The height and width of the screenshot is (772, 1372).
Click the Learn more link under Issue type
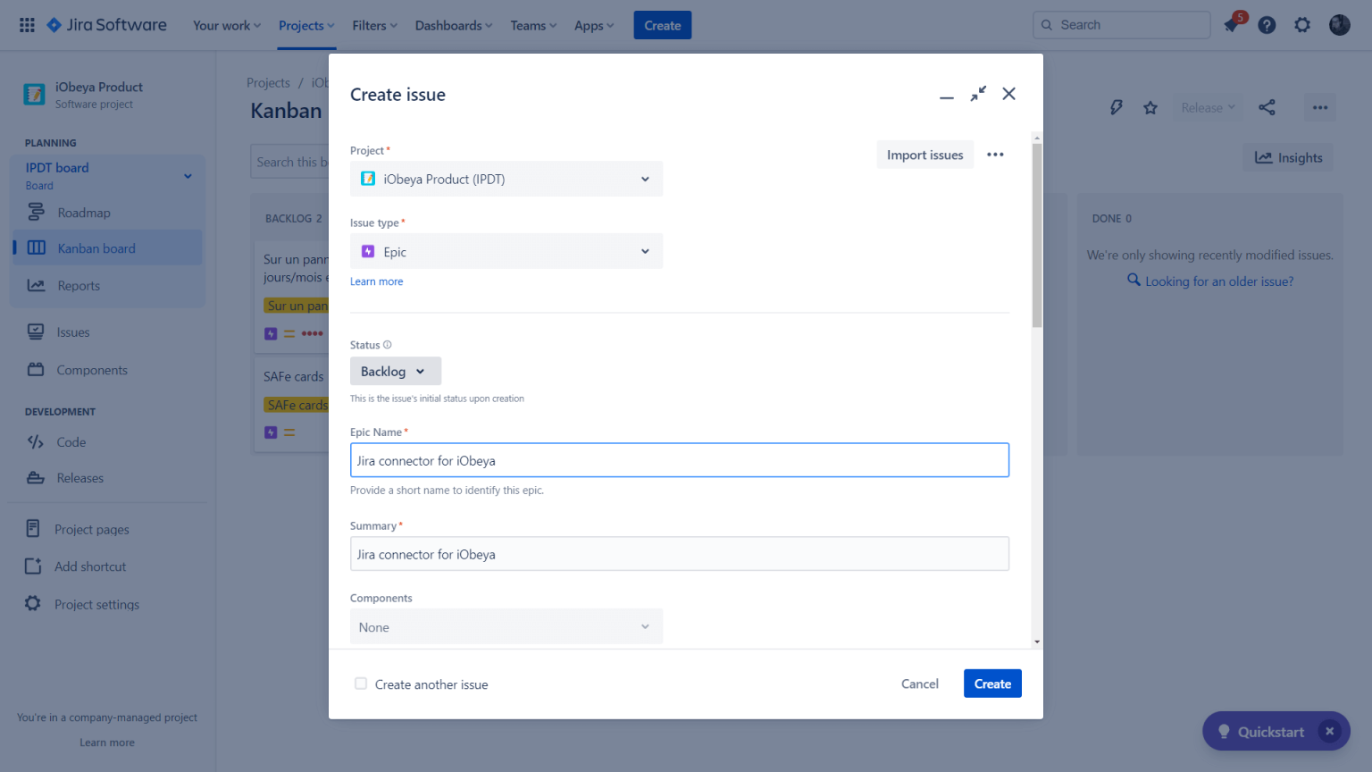tap(376, 281)
